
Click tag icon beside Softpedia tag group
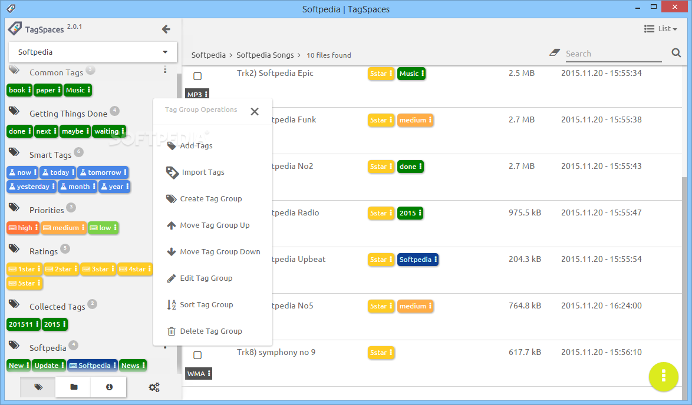click(14, 345)
